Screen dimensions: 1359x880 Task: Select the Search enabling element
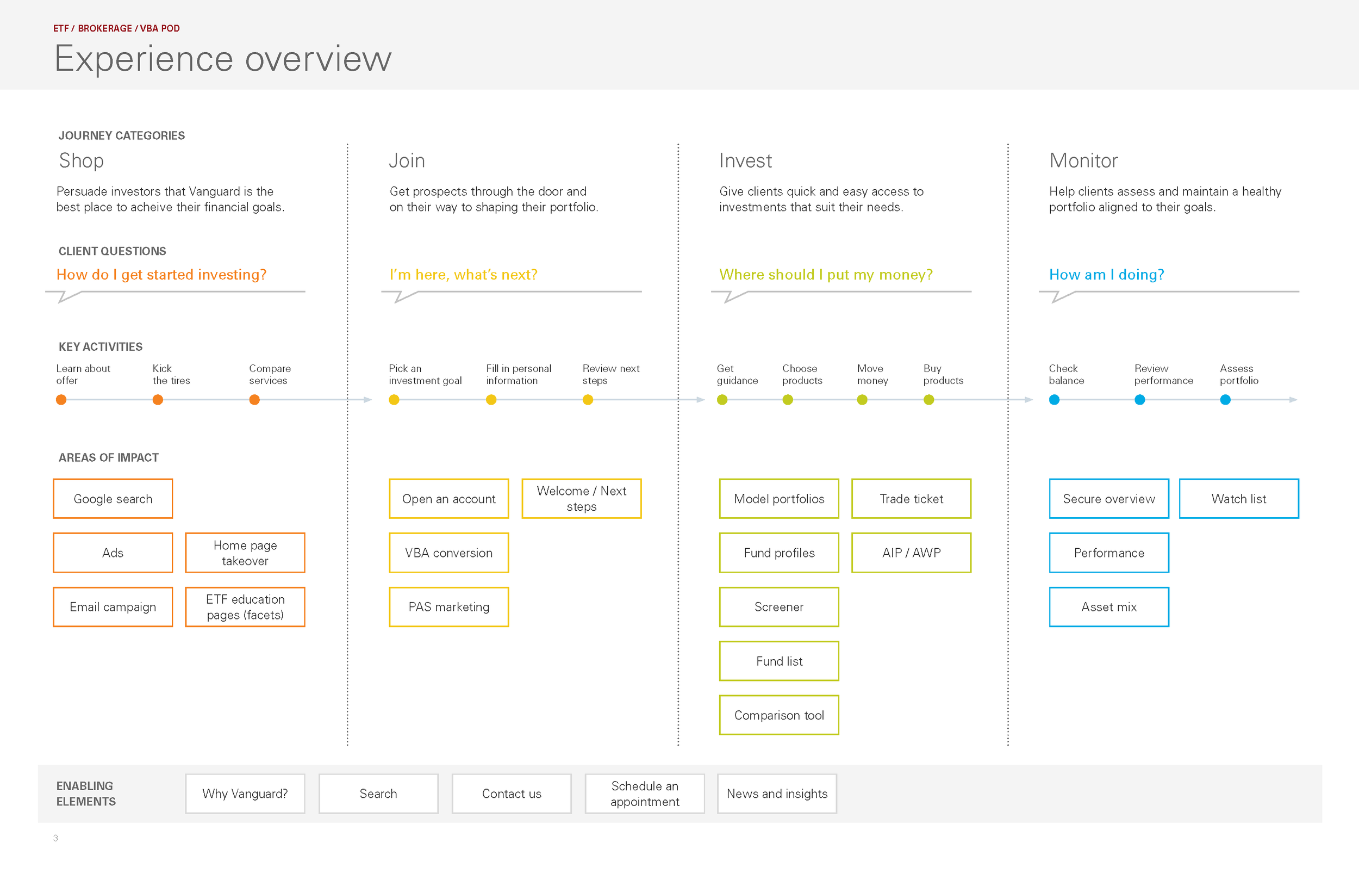378,794
